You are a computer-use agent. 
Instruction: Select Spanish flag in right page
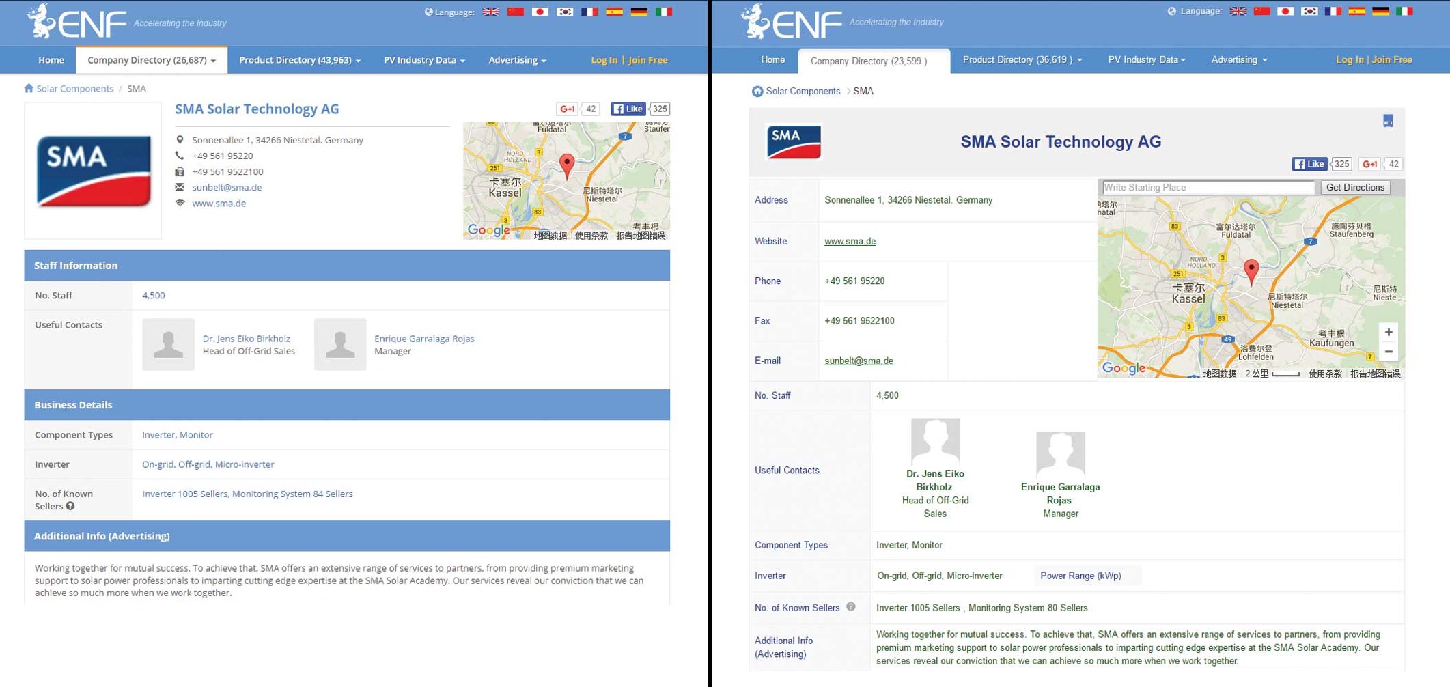[x=1357, y=11]
